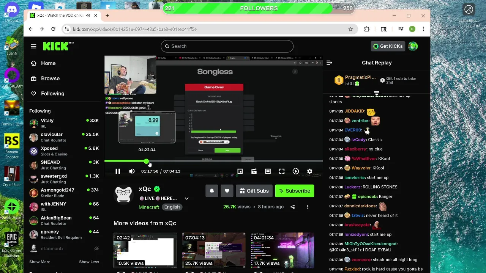This screenshot has width=486, height=273.
Task: Show Less followed channels
Action: pyautogui.click(x=89, y=262)
